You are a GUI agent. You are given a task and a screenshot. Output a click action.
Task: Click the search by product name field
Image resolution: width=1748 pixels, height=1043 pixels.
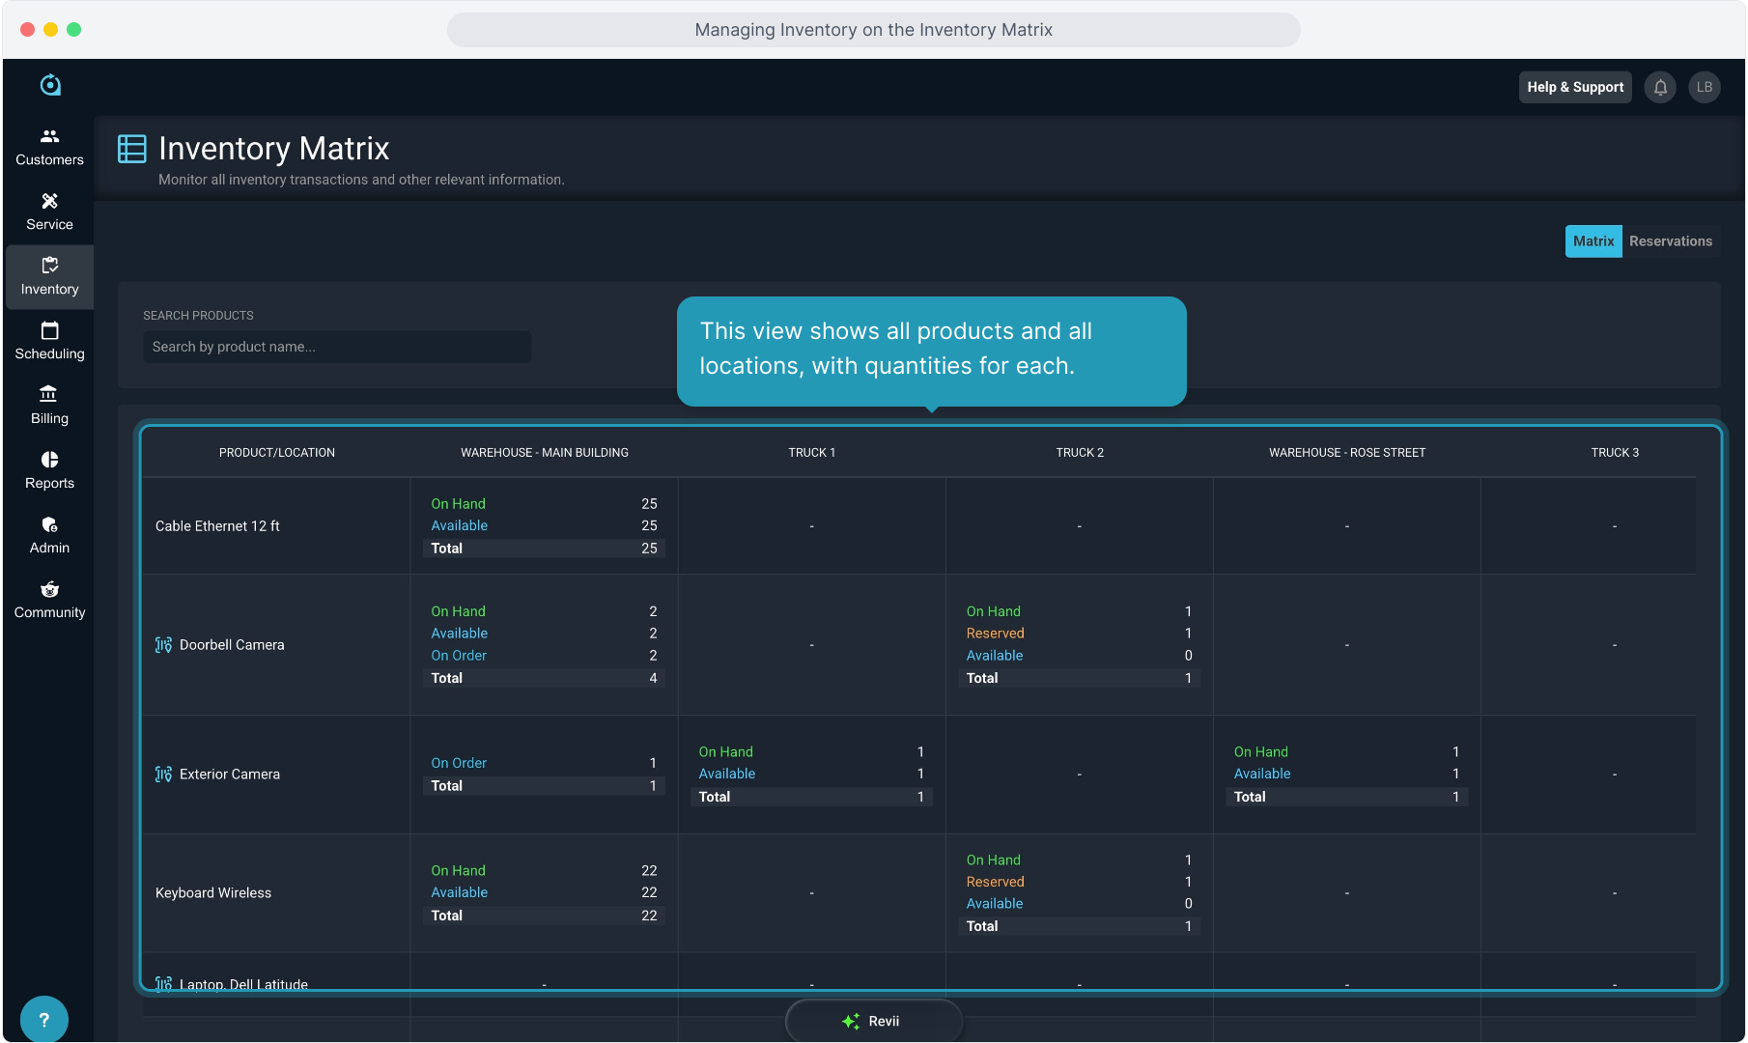336,347
